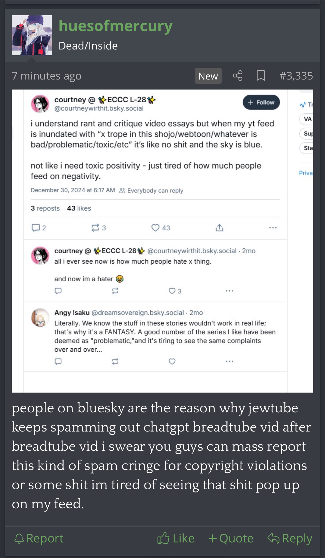The width and height of the screenshot is (325, 558).
Task: Click the share icon in post header
Action: (x=237, y=76)
